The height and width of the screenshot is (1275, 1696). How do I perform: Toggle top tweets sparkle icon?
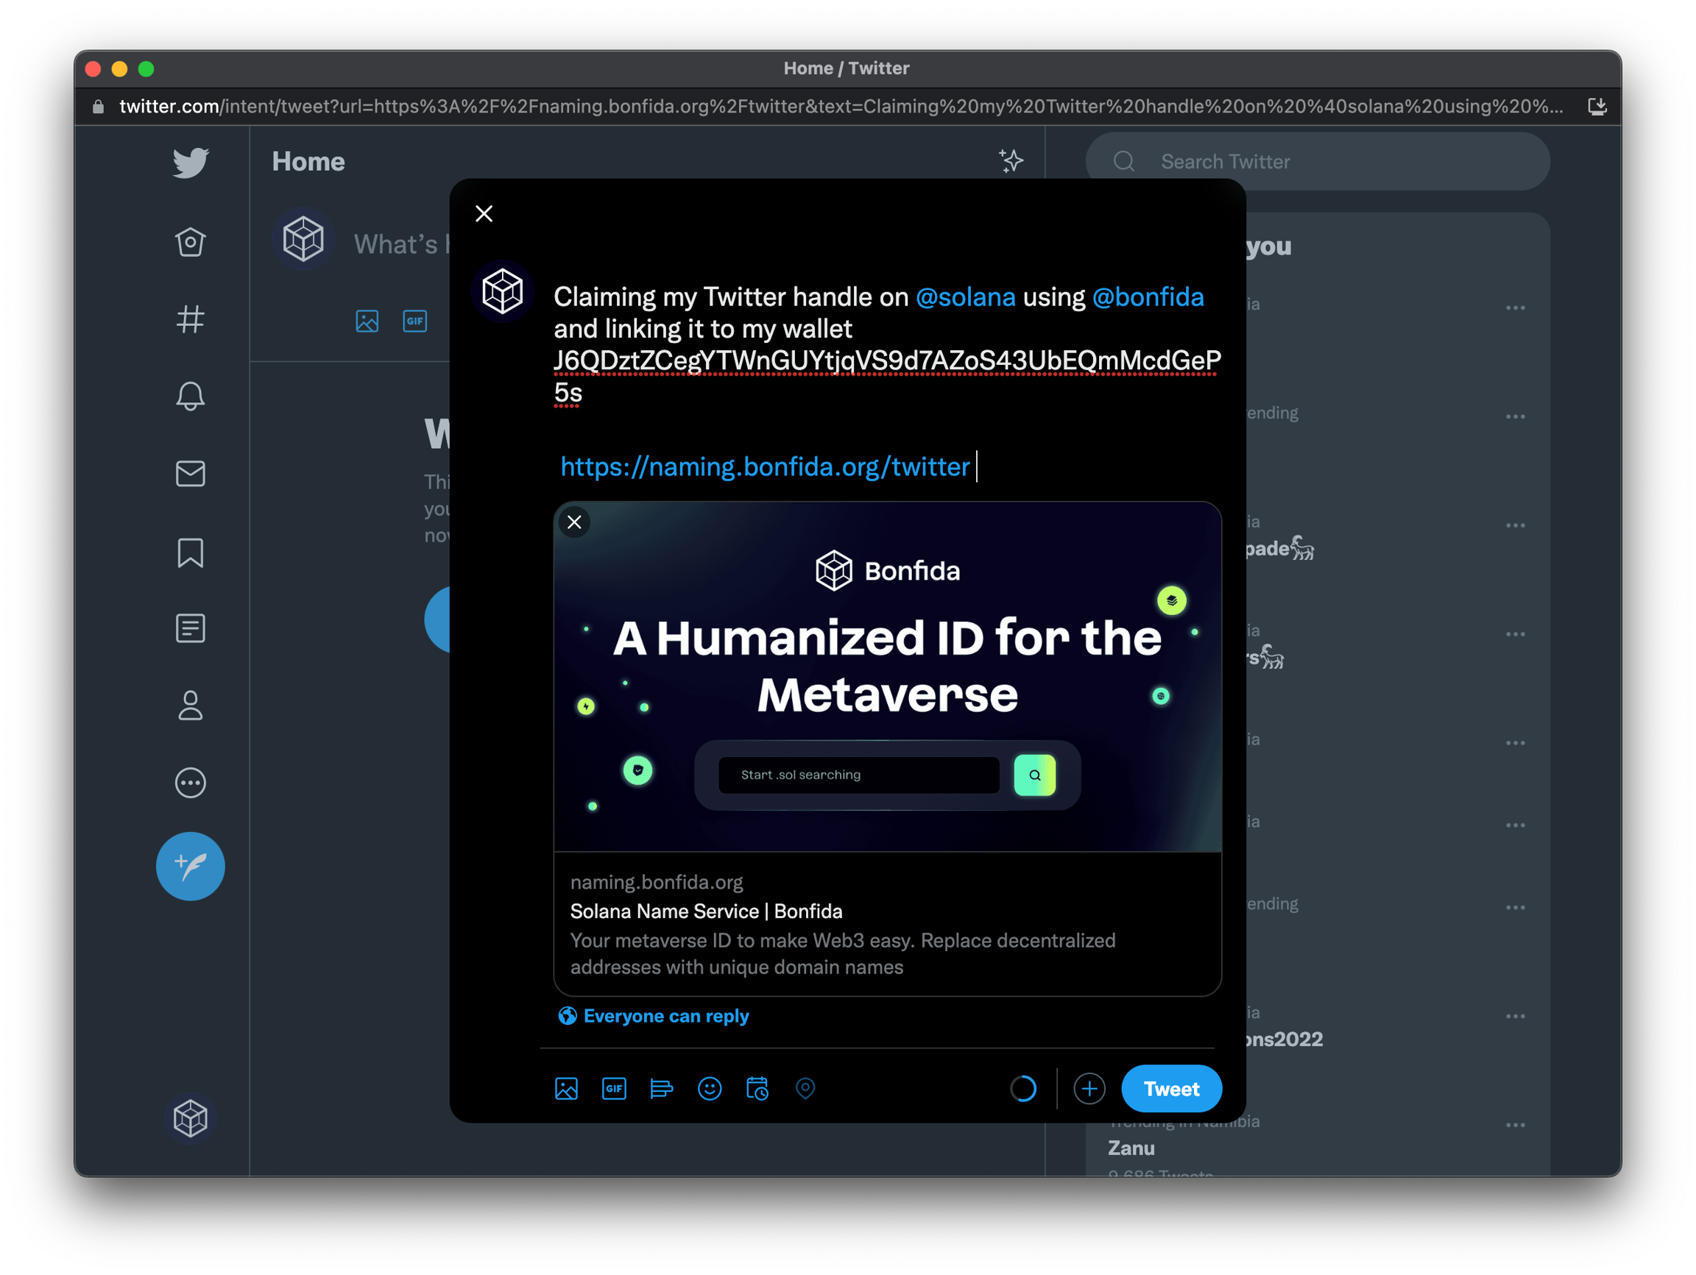pyautogui.click(x=1011, y=161)
